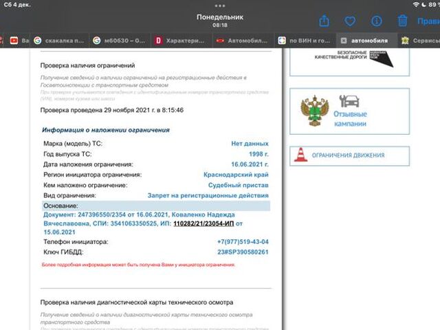The width and height of the screenshot is (440, 330).
Task: Click the double-headed eagle emblem
Action: 315,111
